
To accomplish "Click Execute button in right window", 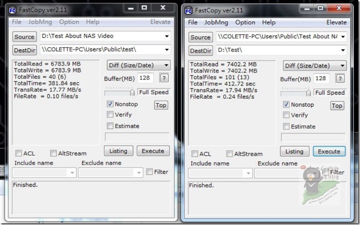I will (329, 151).
